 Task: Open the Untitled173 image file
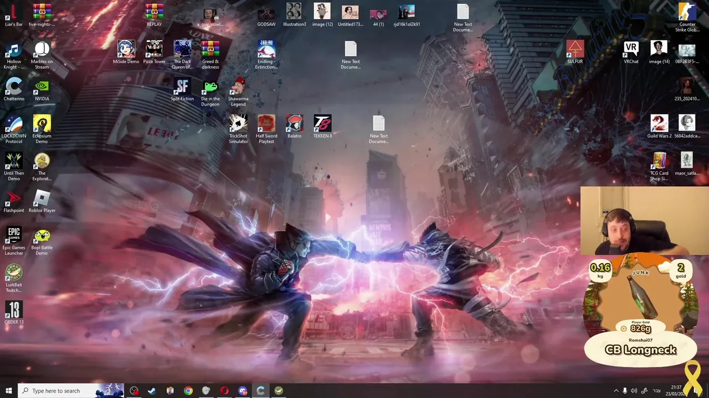tap(351, 15)
